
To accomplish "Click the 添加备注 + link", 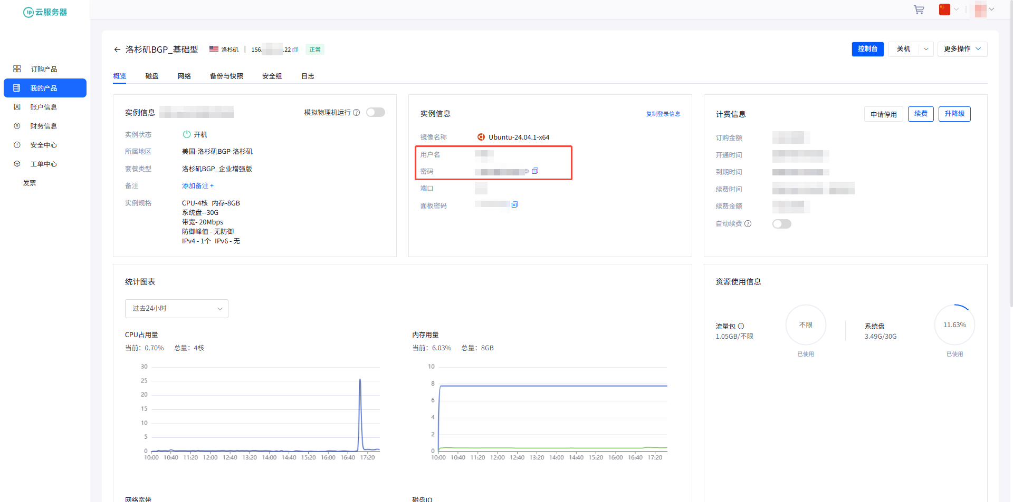I will [198, 186].
